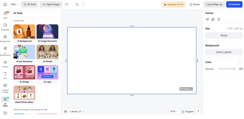Undo the last action

point(77,4)
